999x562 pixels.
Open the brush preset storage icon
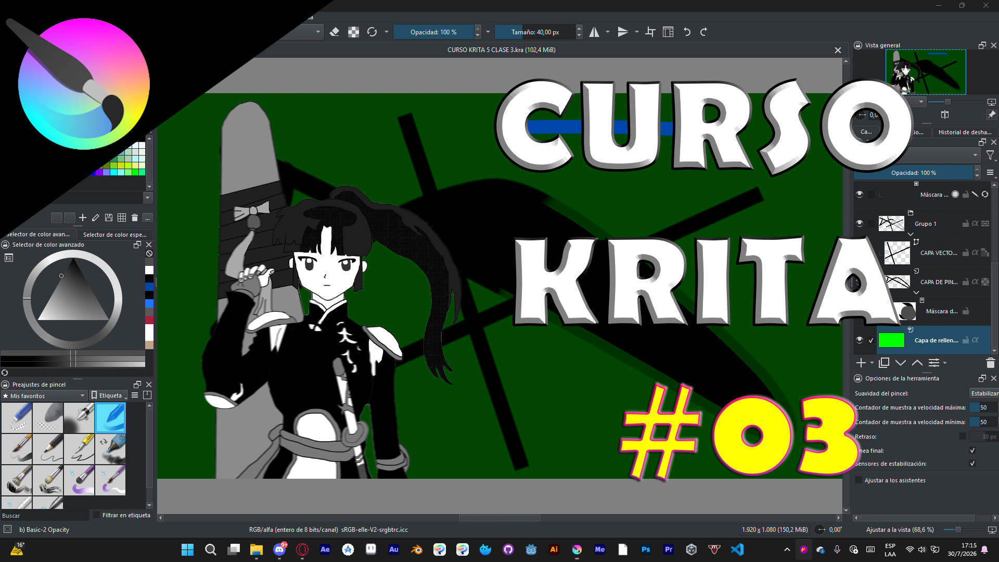coord(147,395)
